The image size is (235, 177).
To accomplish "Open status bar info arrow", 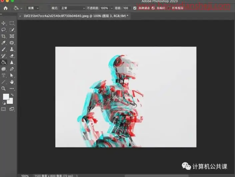I will [x=77, y=176].
